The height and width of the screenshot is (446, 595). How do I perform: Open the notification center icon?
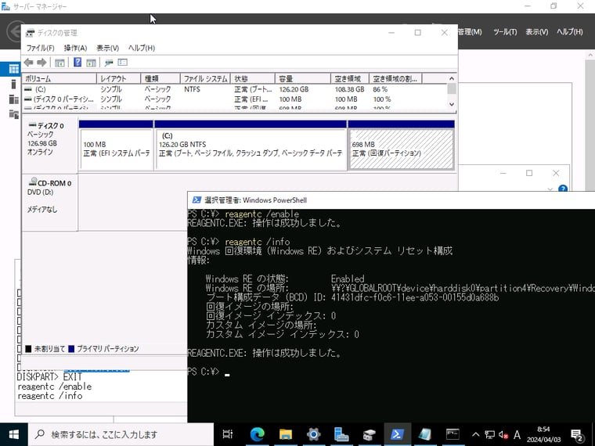(577, 435)
